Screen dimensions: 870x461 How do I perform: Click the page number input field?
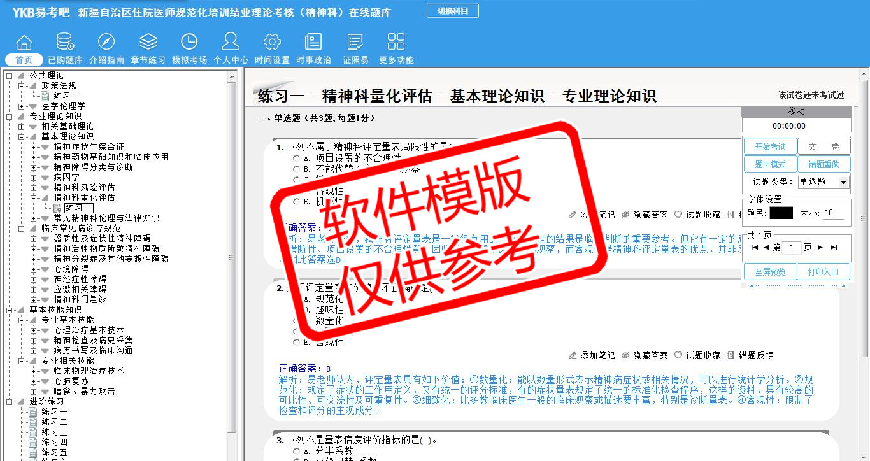790,248
